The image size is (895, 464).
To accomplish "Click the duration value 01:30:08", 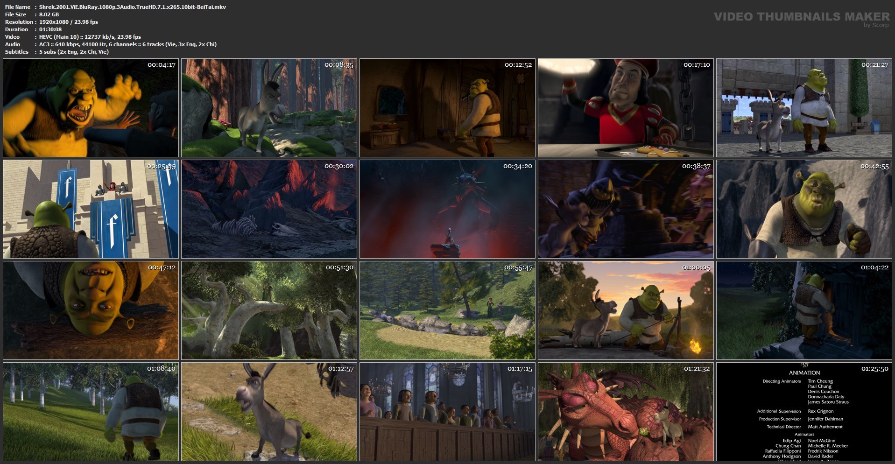I will point(50,29).
